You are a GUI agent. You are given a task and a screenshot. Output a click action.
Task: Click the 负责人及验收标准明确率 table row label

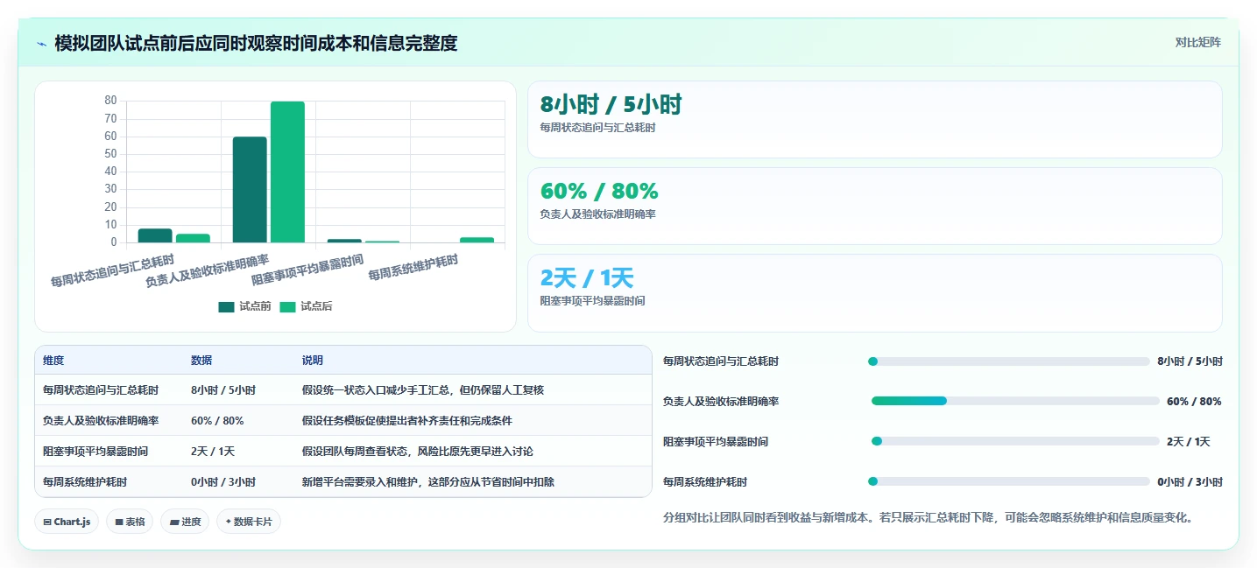pyautogui.click(x=101, y=420)
